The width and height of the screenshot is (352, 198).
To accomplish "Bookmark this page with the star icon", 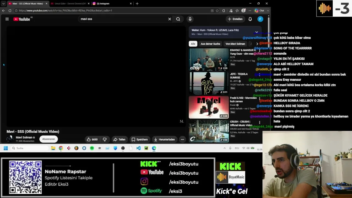I will (x=217, y=10).
